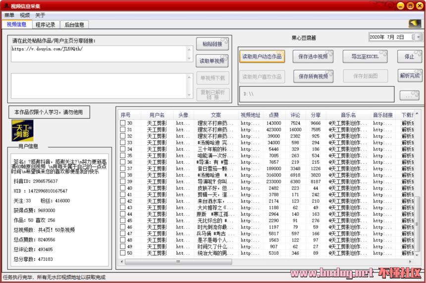This screenshot has height=283, width=426.
Task: Click the 保存选中视频 button
Action: click(313, 56)
